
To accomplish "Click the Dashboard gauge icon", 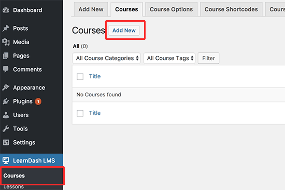I will click(6, 10).
